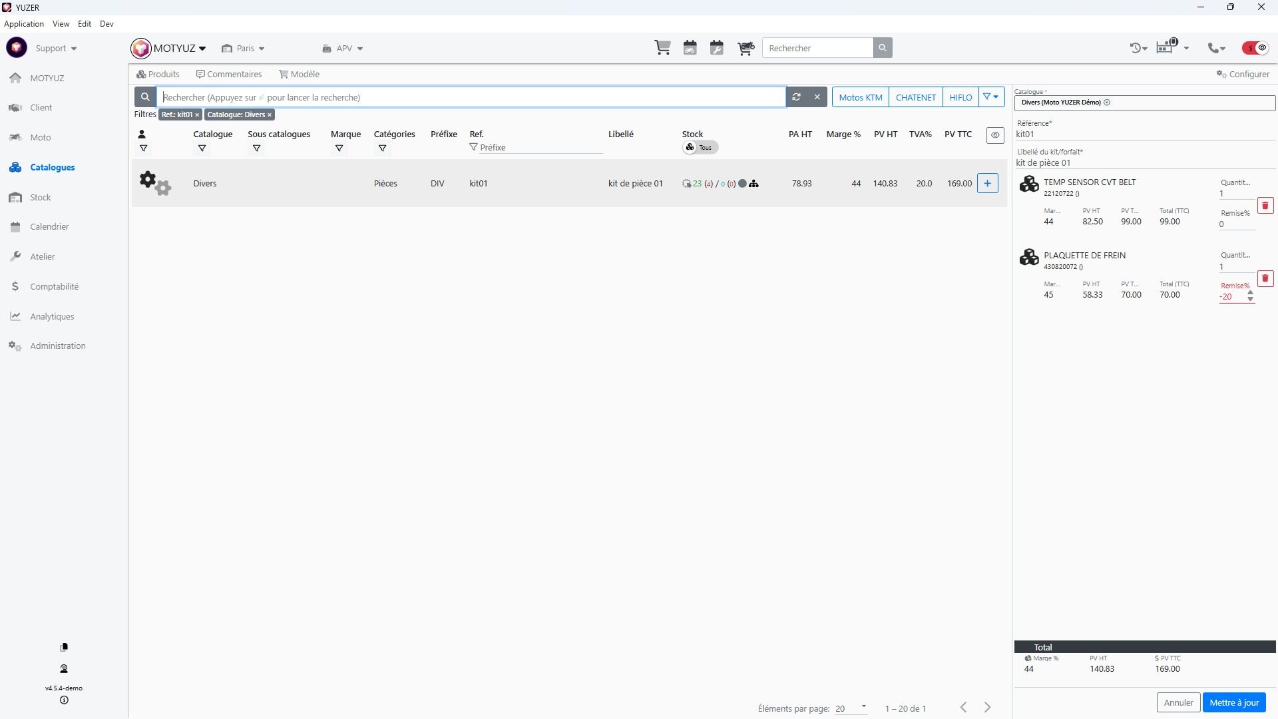Remove the 'Ref.: kit01' filter chip
The width and height of the screenshot is (1278, 719).
(198, 115)
